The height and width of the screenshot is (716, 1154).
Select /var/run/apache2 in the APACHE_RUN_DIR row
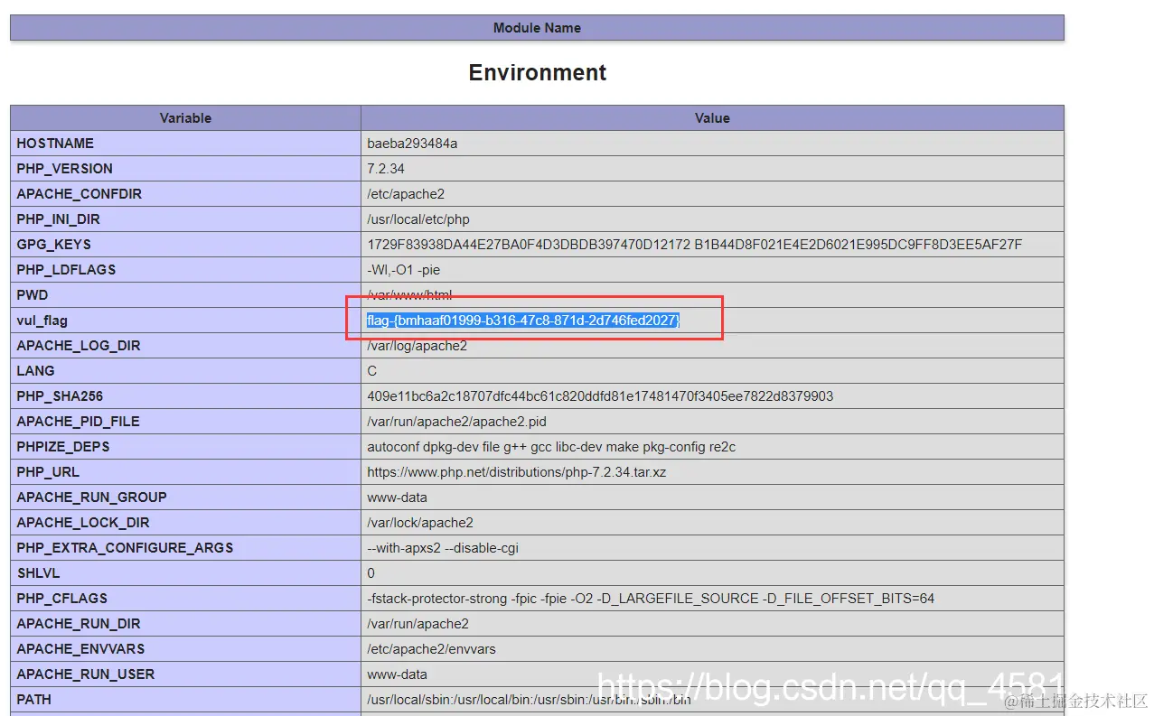[x=418, y=624]
